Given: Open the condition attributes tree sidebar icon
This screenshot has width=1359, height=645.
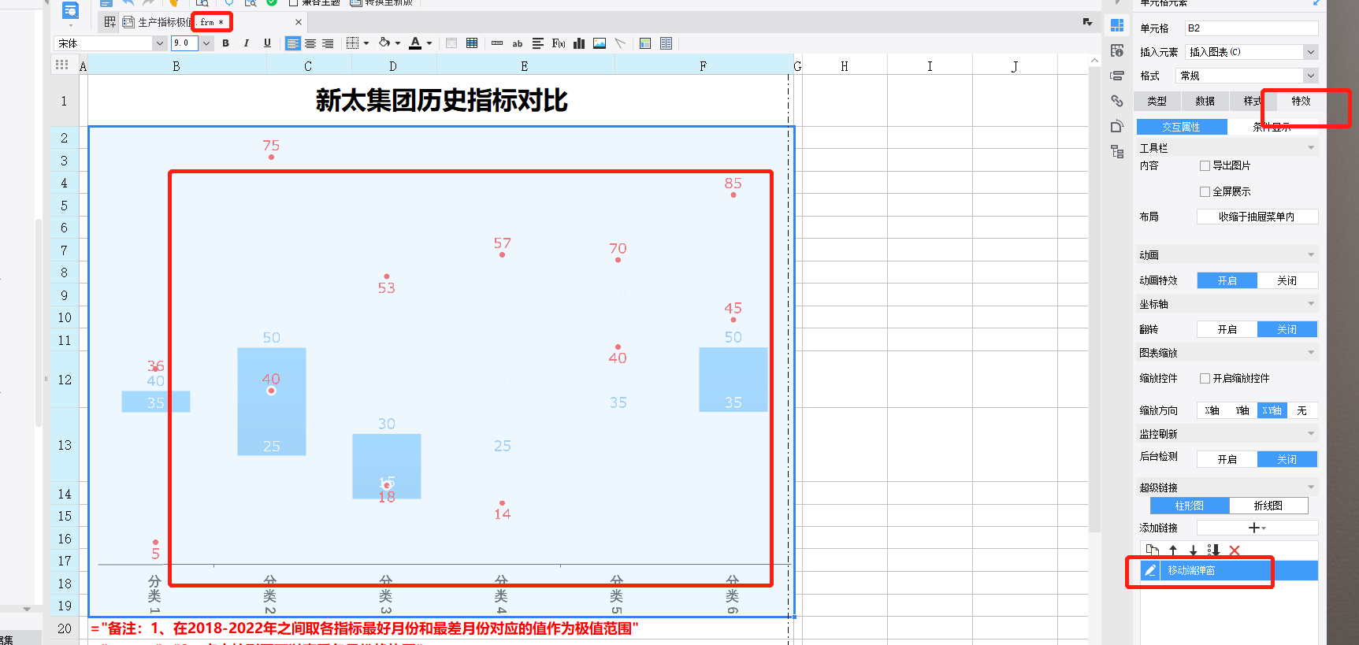Looking at the screenshot, I should [1117, 151].
